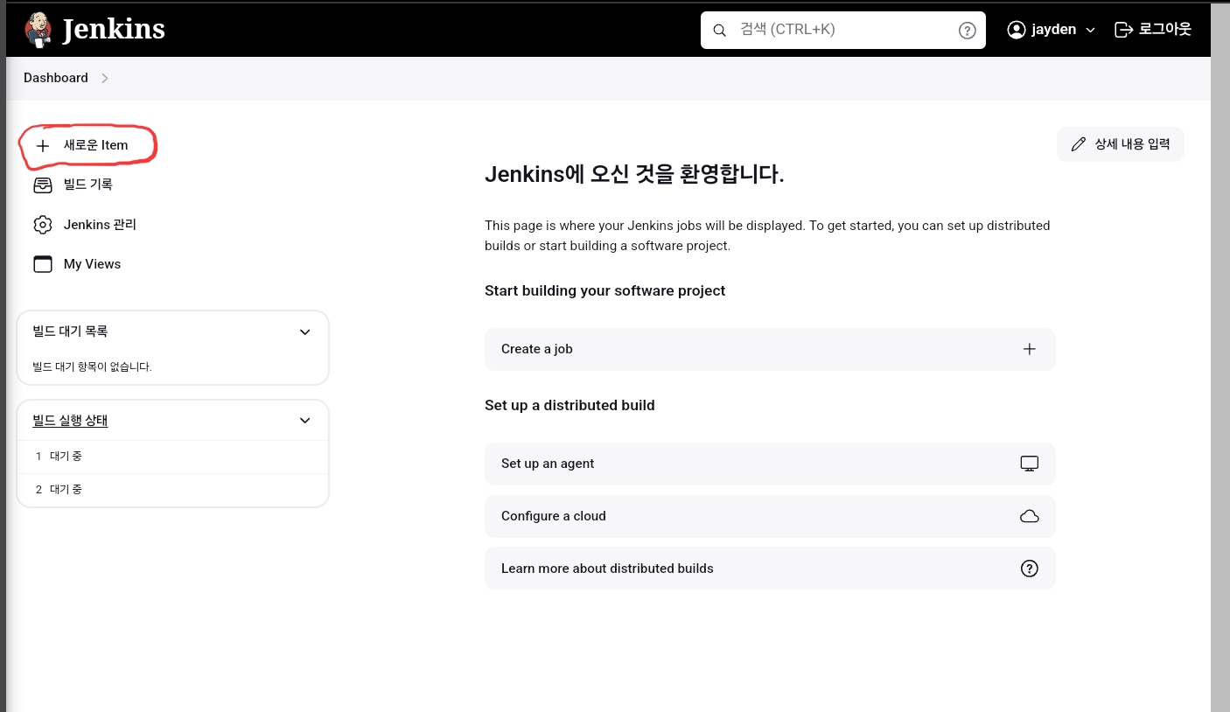Viewport: 1230px width, 712px height.
Task: Click the Set up an agent monitor icon
Action: [x=1029, y=463]
